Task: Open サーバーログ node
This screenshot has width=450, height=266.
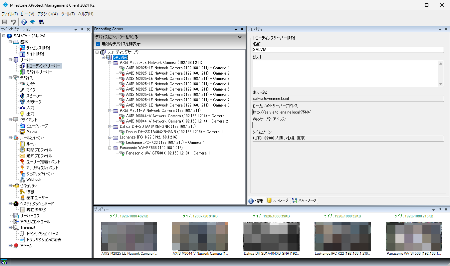Action: (x=30, y=216)
